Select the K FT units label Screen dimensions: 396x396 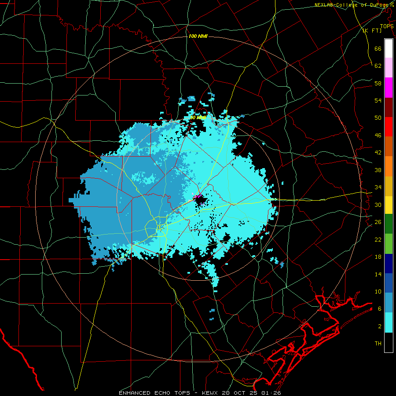pos(372,31)
